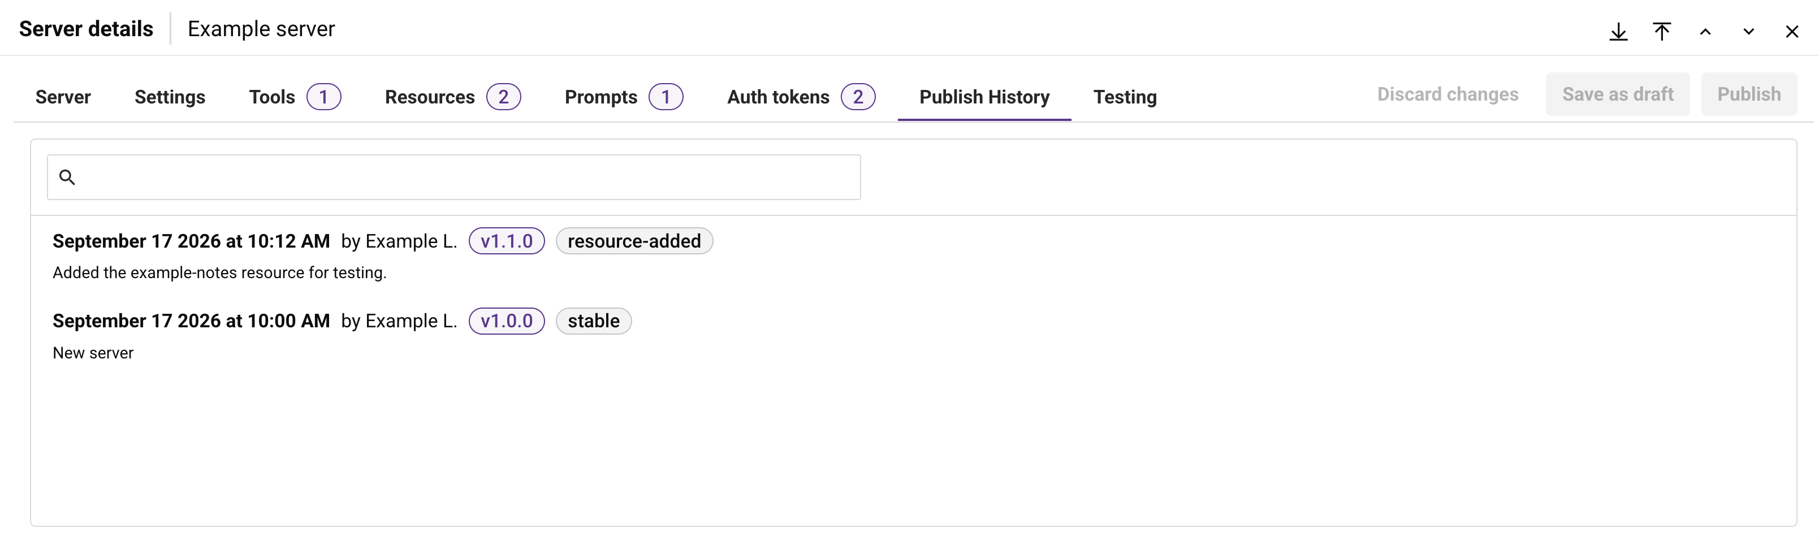Click the v1.1.0 version badge

(x=506, y=241)
